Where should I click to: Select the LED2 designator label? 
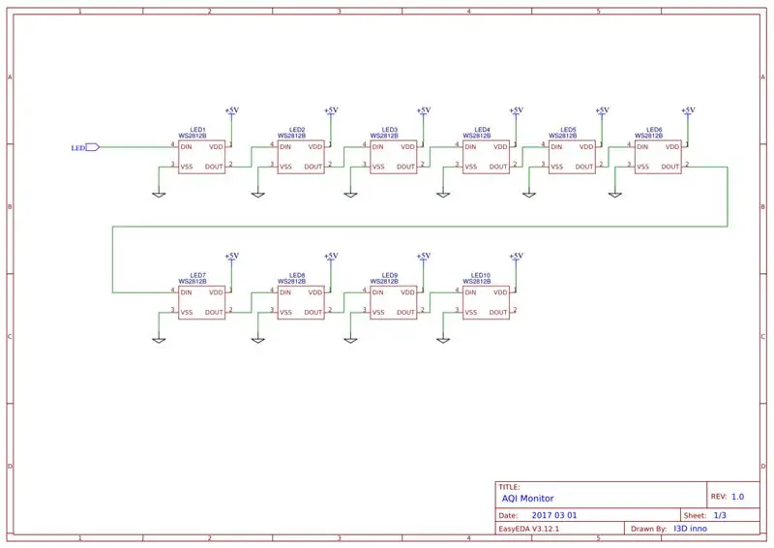point(297,130)
